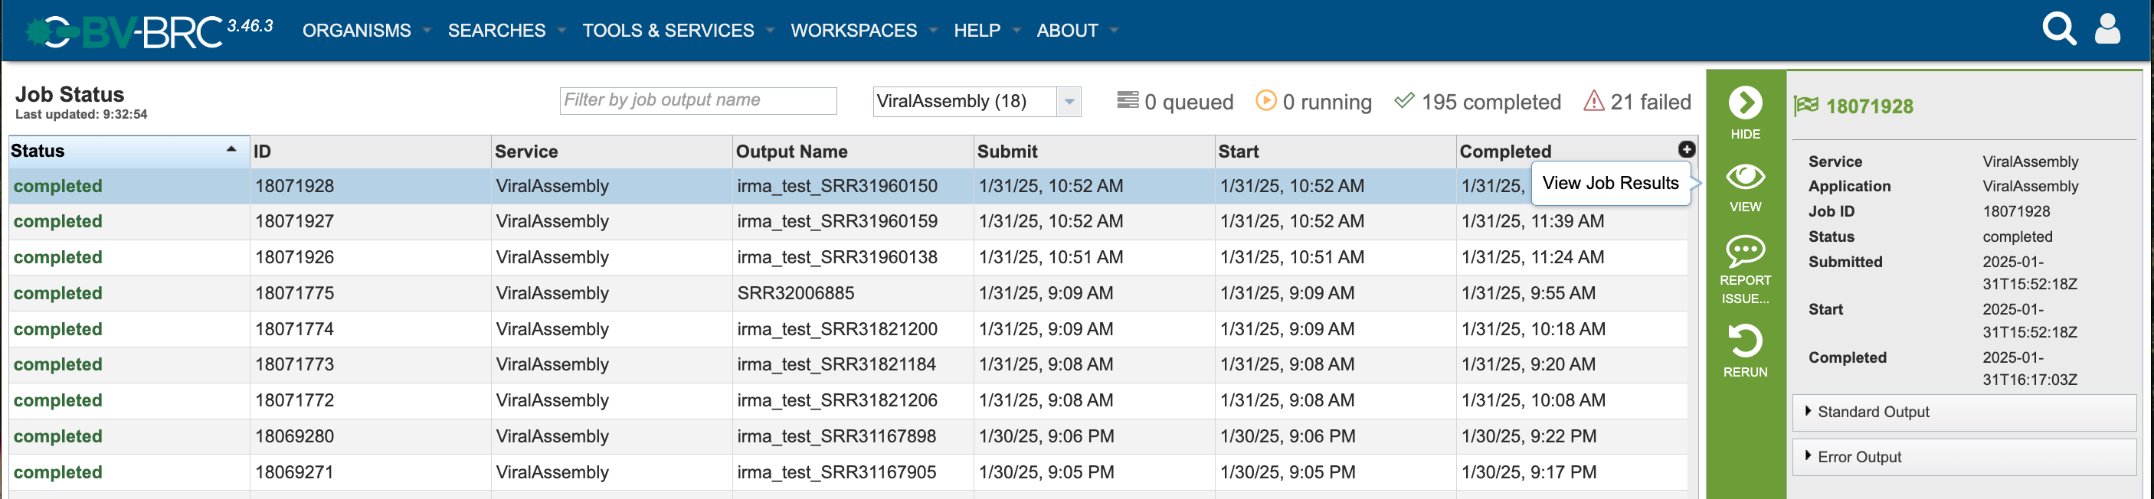Click the Filter by job output name field
The image size is (2154, 499).
point(698,100)
